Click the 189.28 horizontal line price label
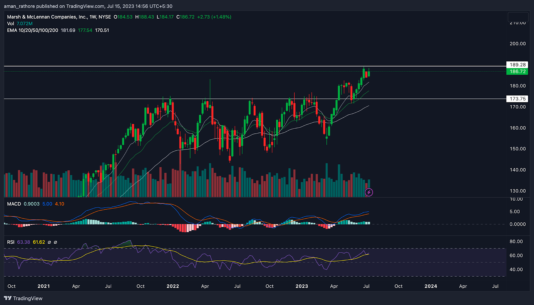This screenshot has width=534, height=305. click(x=517, y=65)
